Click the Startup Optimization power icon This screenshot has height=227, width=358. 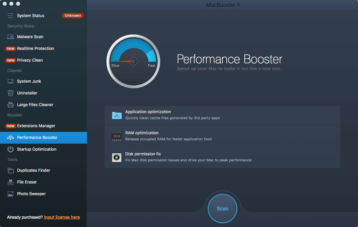click(11, 149)
